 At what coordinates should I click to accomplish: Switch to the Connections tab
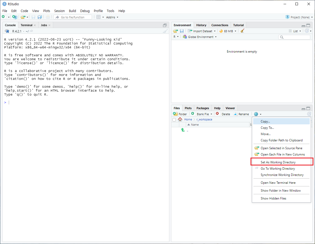[x=220, y=25]
